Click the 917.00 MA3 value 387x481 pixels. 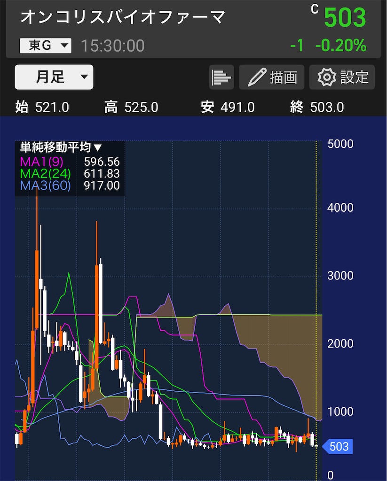(102, 186)
